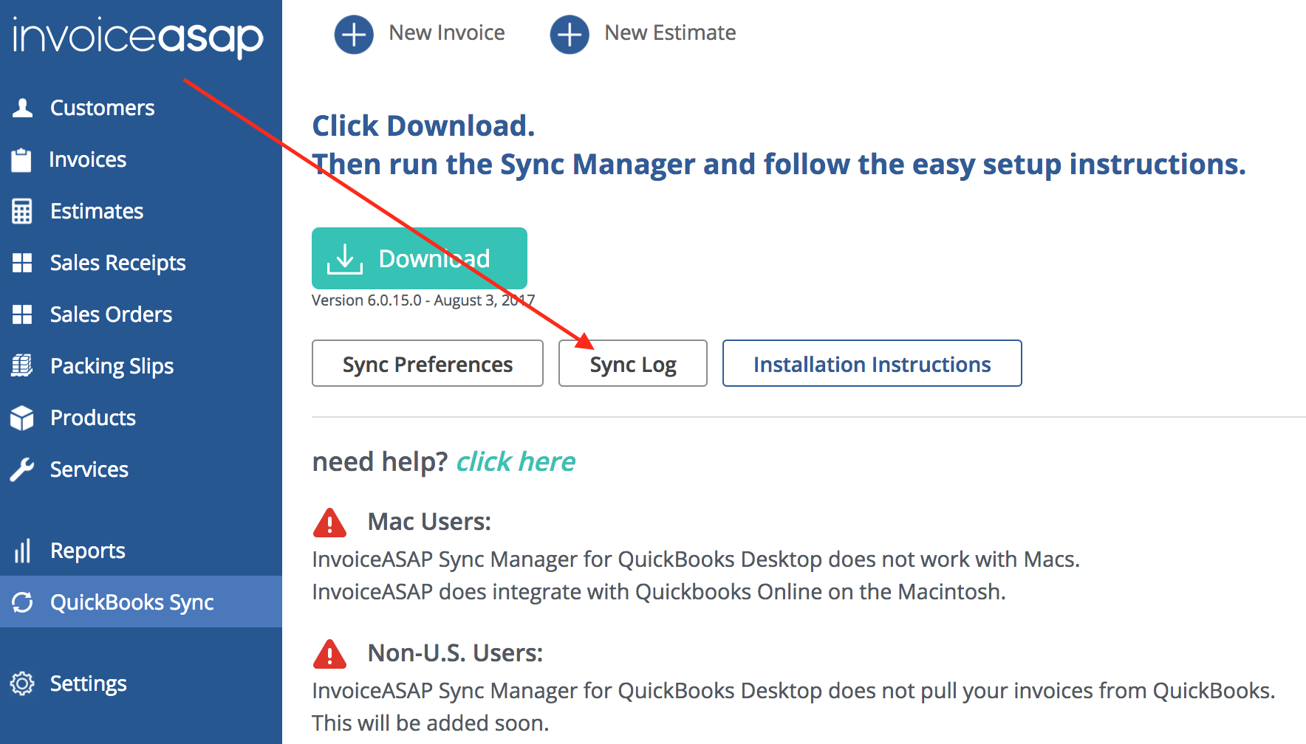Click the Reports bar chart icon

coord(22,551)
